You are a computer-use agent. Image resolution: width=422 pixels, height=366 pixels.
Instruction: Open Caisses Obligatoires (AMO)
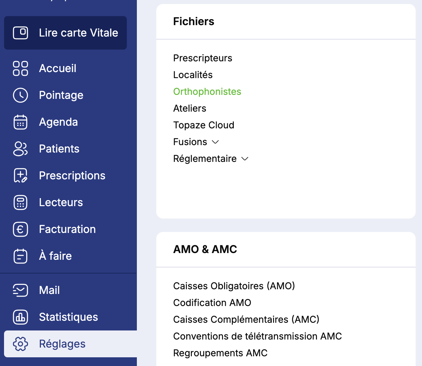[234, 286]
